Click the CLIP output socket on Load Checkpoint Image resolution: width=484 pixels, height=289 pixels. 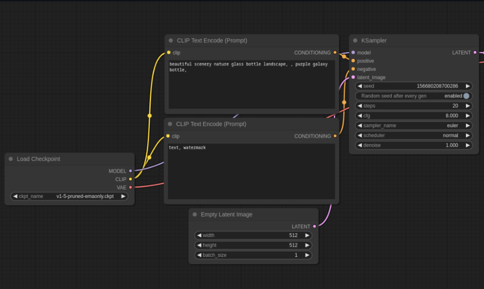coord(130,179)
